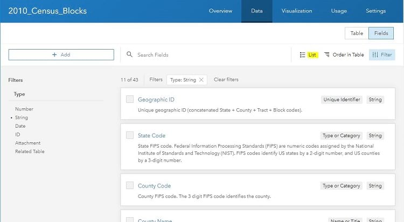
Task: Click Clear filters link
Action: point(226,80)
